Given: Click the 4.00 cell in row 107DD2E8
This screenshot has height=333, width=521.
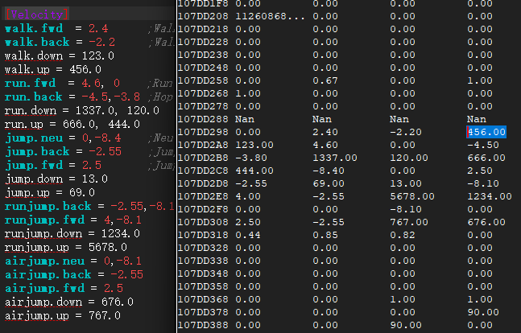Looking at the screenshot, I should tap(248, 196).
